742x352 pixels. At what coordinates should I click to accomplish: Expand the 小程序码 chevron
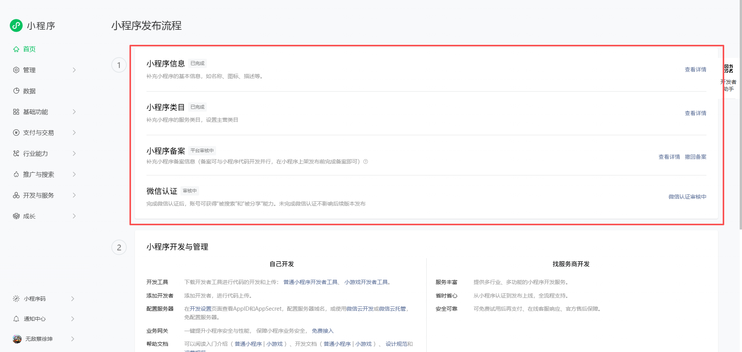(x=73, y=299)
